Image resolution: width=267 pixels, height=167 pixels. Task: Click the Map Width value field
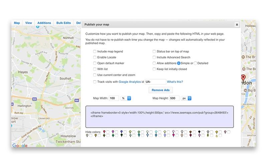[114, 98]
